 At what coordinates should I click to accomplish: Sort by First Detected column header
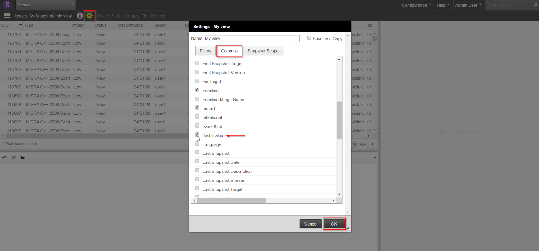point(133,25)
